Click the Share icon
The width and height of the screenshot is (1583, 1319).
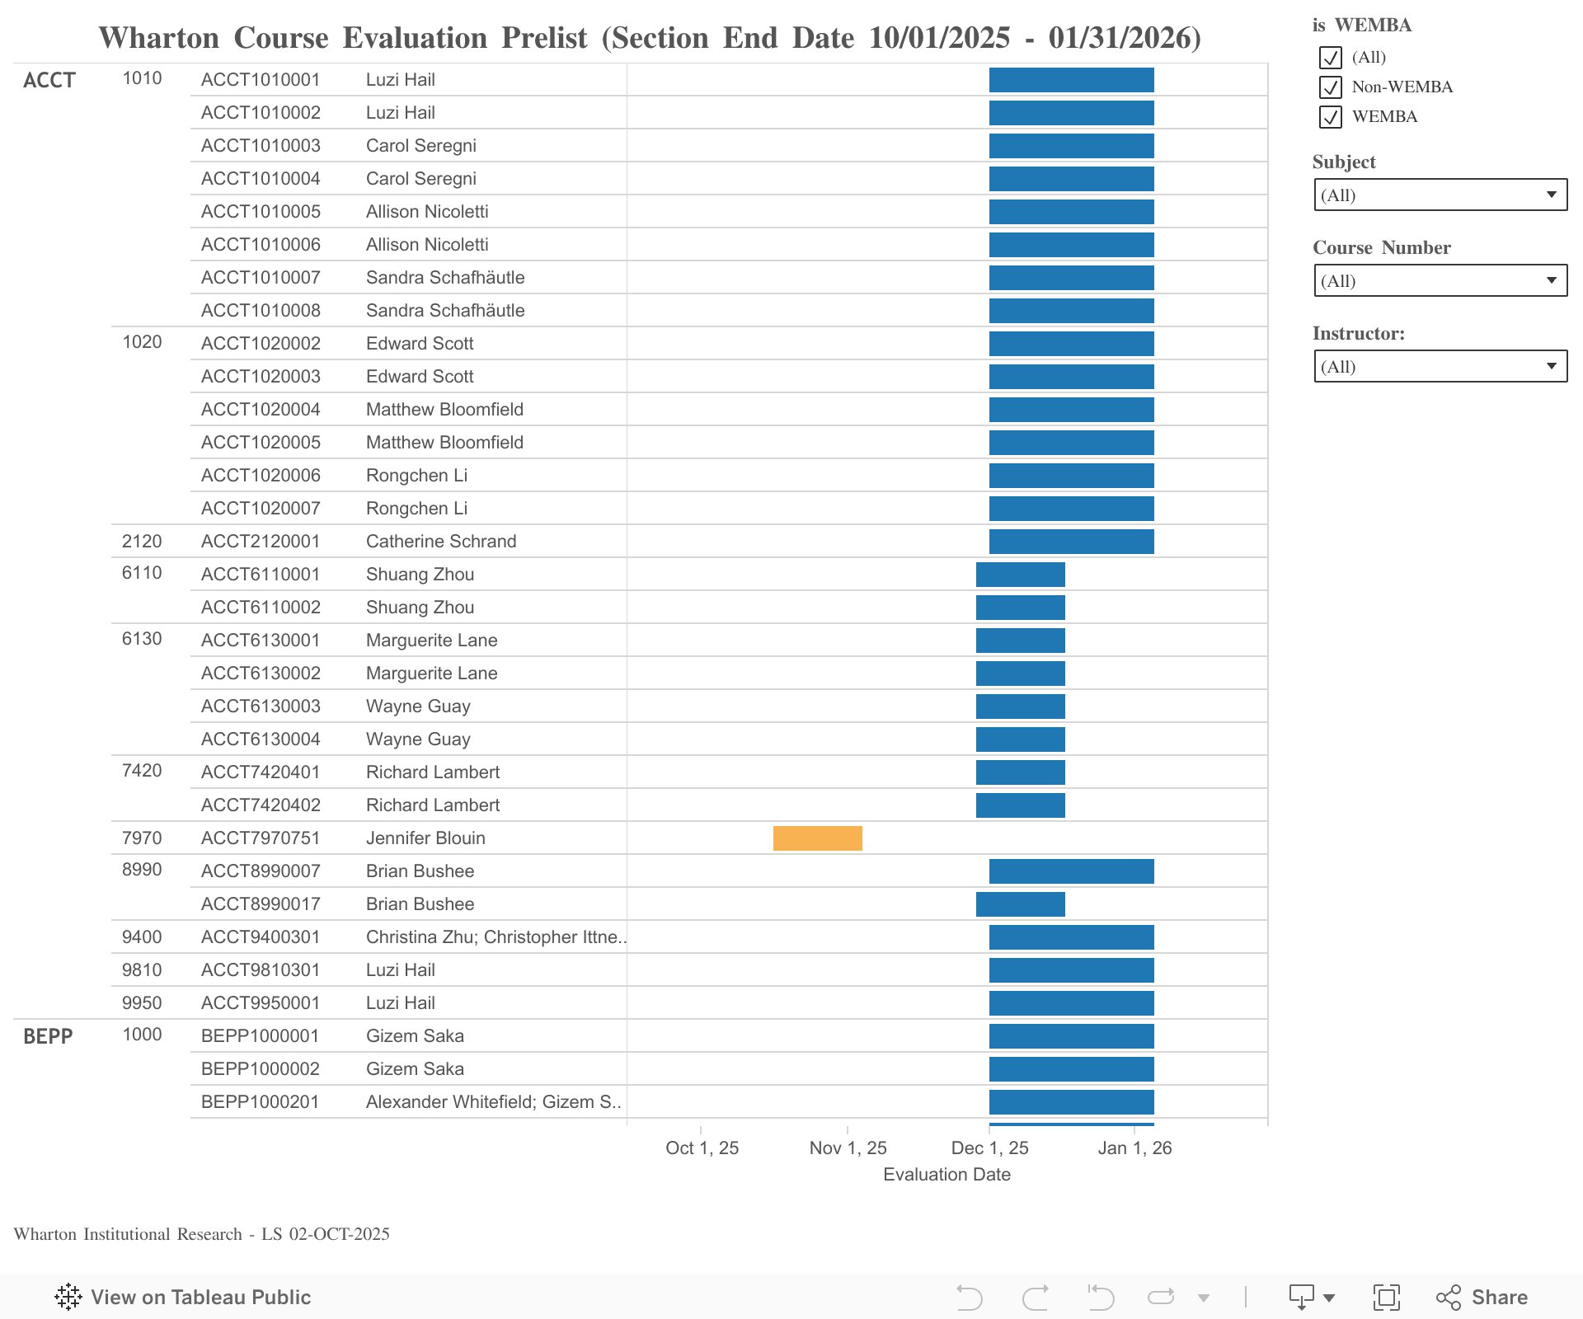click(1449, 1297)
